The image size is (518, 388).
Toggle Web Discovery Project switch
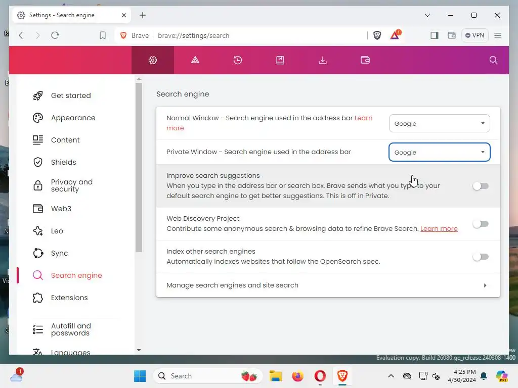[x=481, y=224]
